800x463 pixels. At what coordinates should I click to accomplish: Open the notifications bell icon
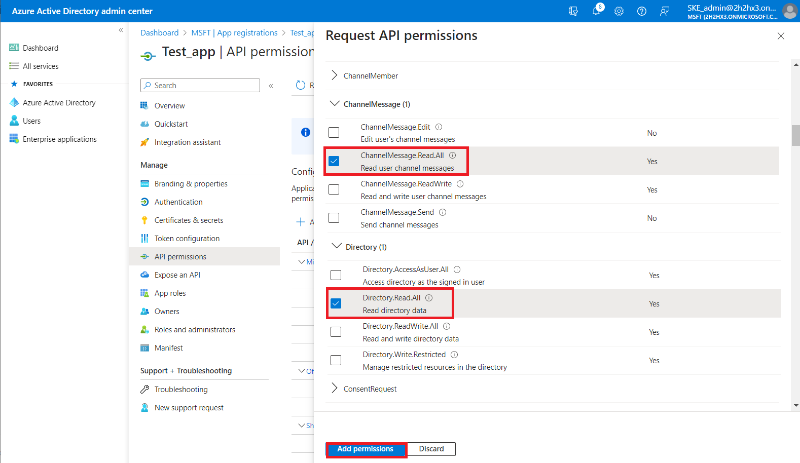pyautogui.click(x=596, y=11)
